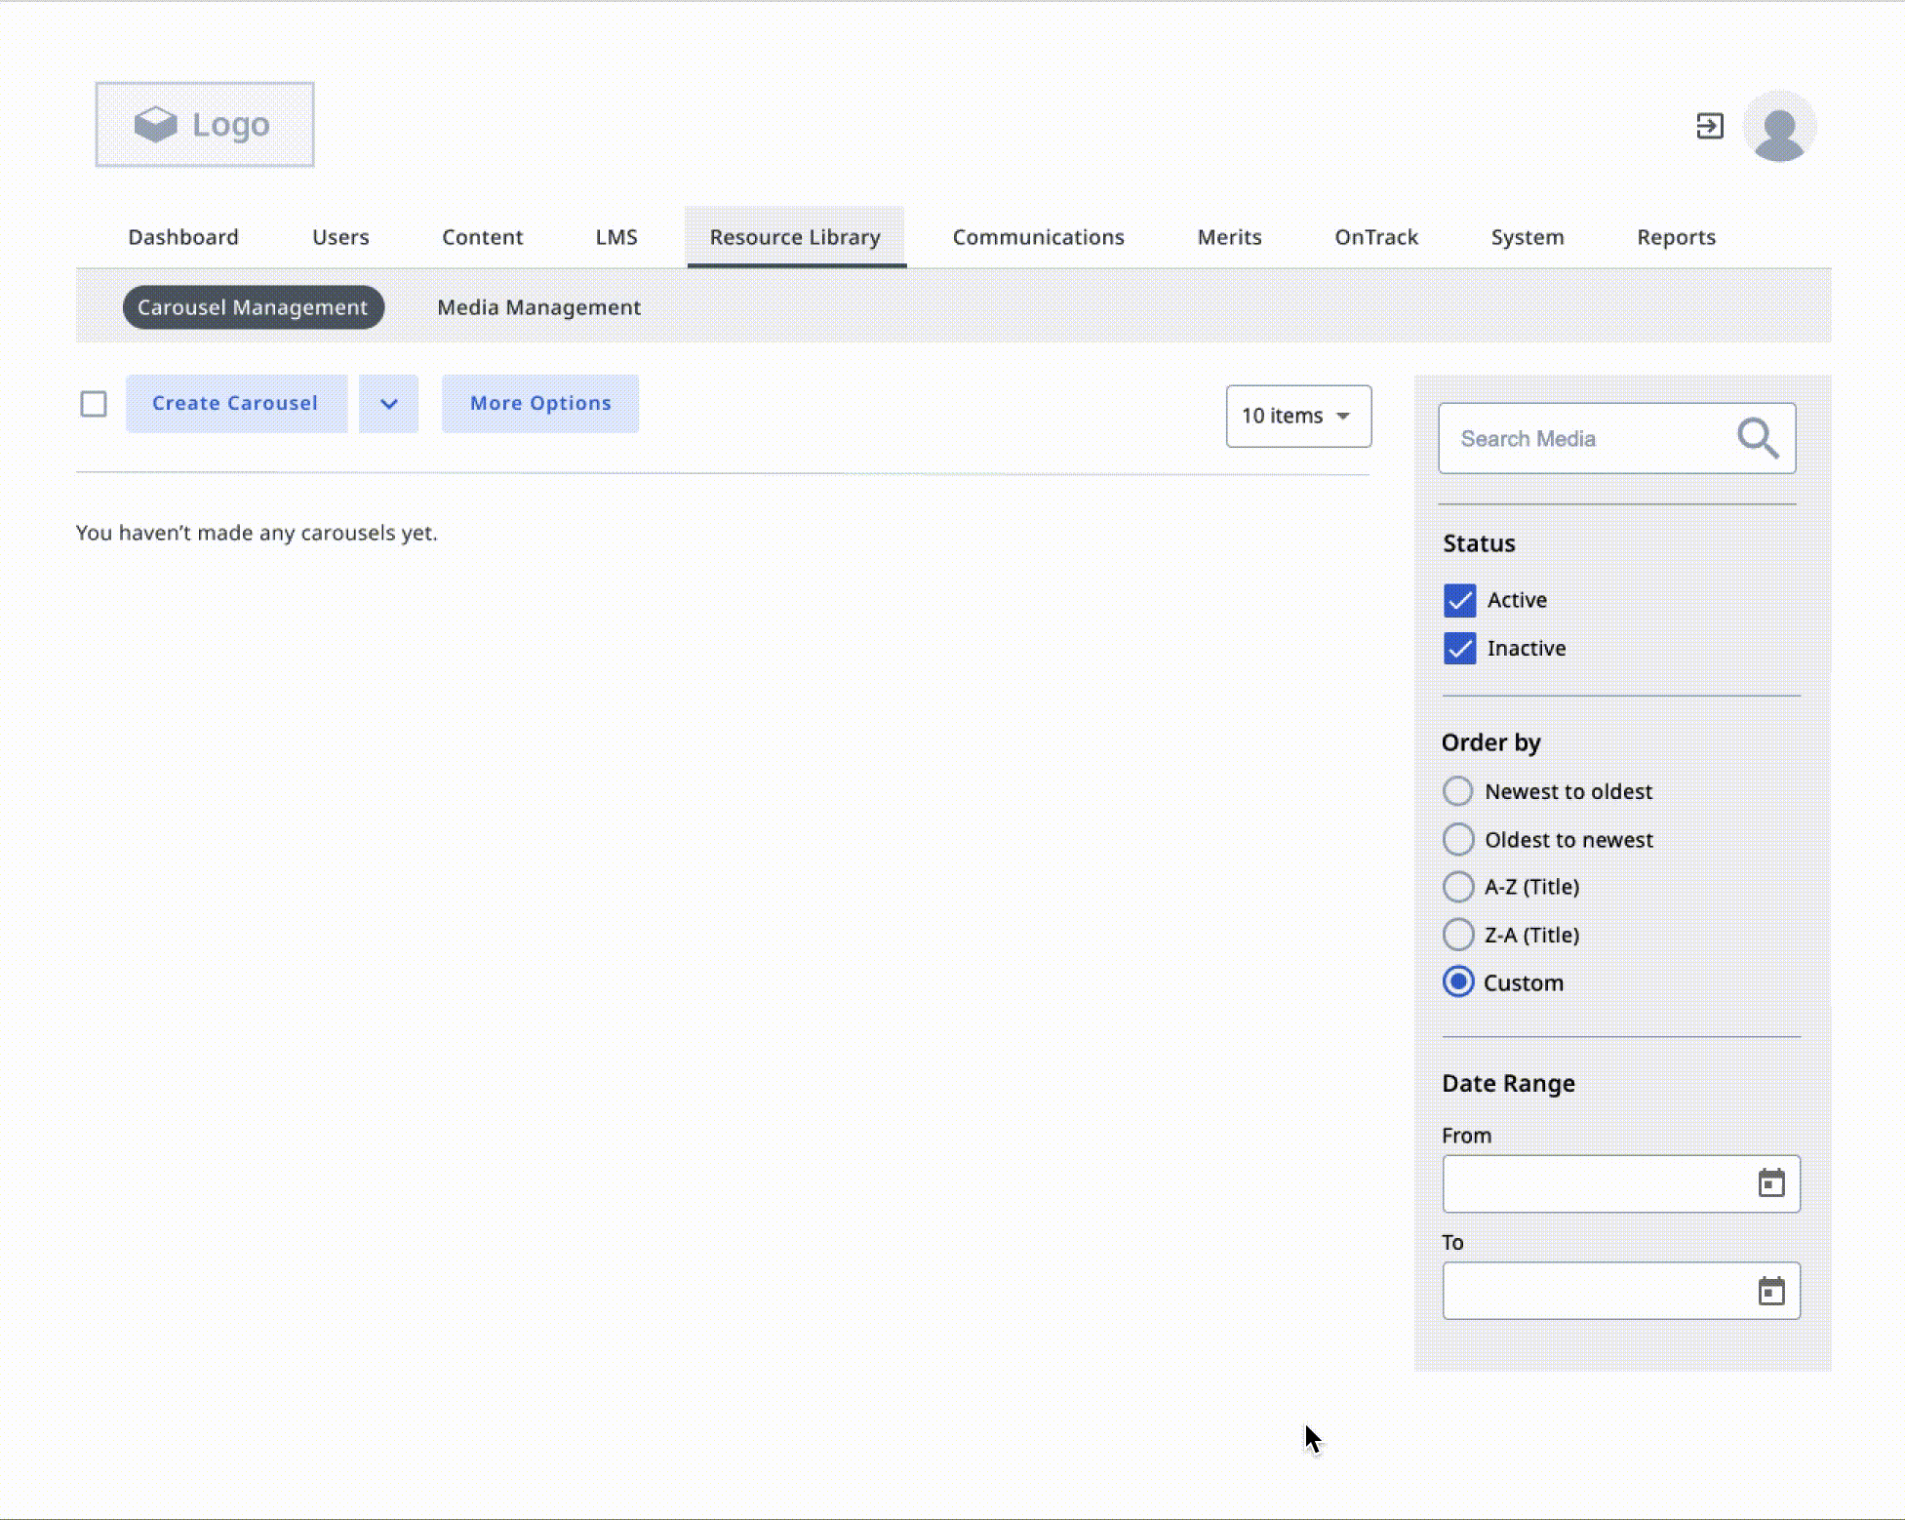Disable the Active status checkbox
1905x1520 pixels.
tap(1458, 599)
